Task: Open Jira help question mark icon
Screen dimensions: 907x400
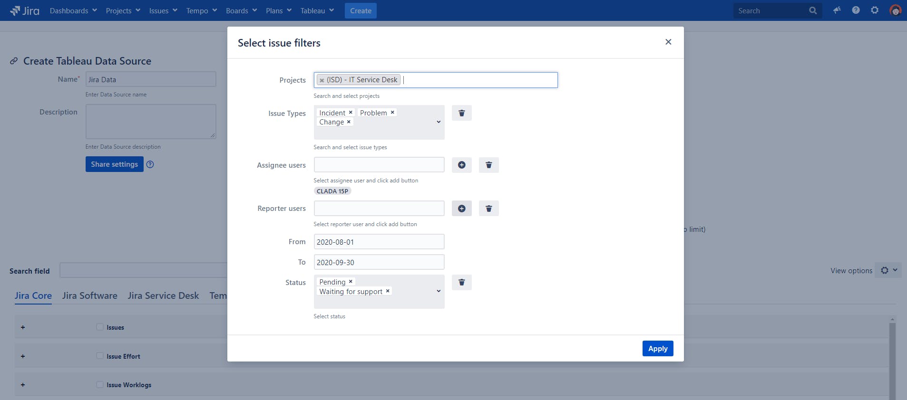Action: [856, 10]
